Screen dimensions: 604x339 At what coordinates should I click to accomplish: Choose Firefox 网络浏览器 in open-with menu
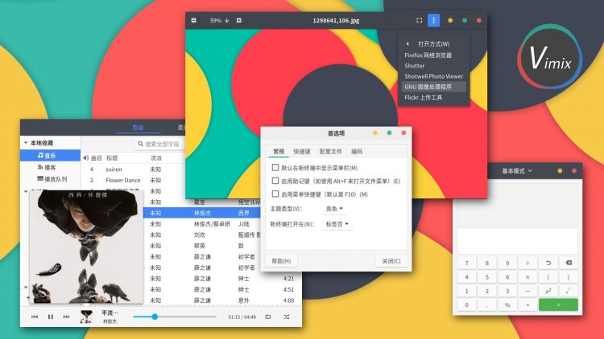pos(434,55)
